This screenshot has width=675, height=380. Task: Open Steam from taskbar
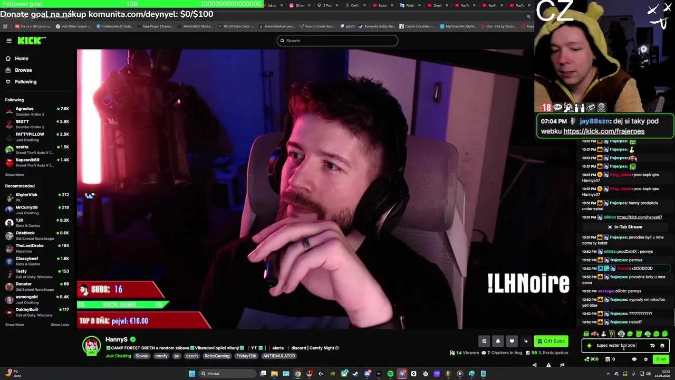coord(355,374)
